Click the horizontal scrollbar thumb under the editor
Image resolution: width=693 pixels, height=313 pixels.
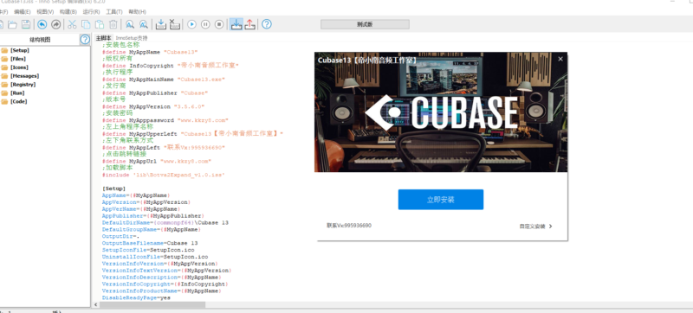point(152,305)
